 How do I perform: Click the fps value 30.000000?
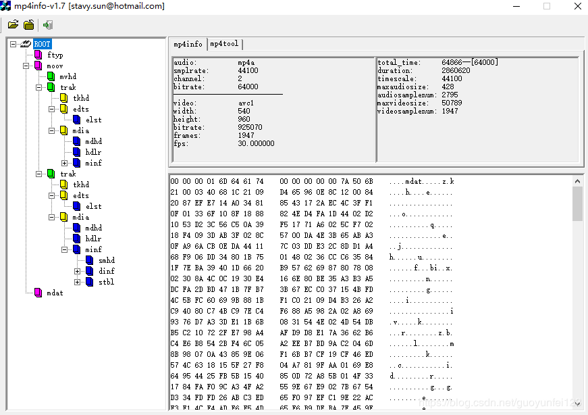pos(256,143)
